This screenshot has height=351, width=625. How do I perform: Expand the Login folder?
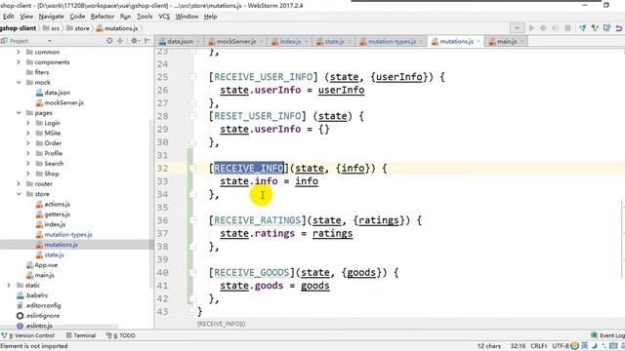pyautogui.click(x=28, y=123)
